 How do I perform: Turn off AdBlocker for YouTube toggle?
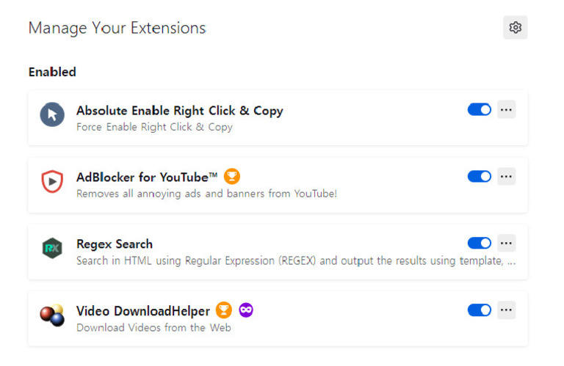(x=480, y=177)
